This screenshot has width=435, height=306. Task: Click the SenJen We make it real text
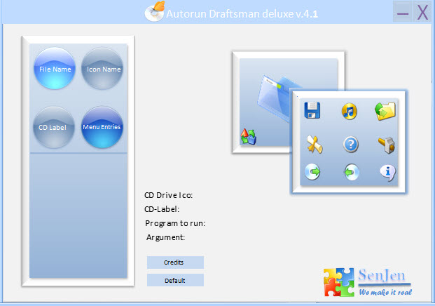click(385, 282)
